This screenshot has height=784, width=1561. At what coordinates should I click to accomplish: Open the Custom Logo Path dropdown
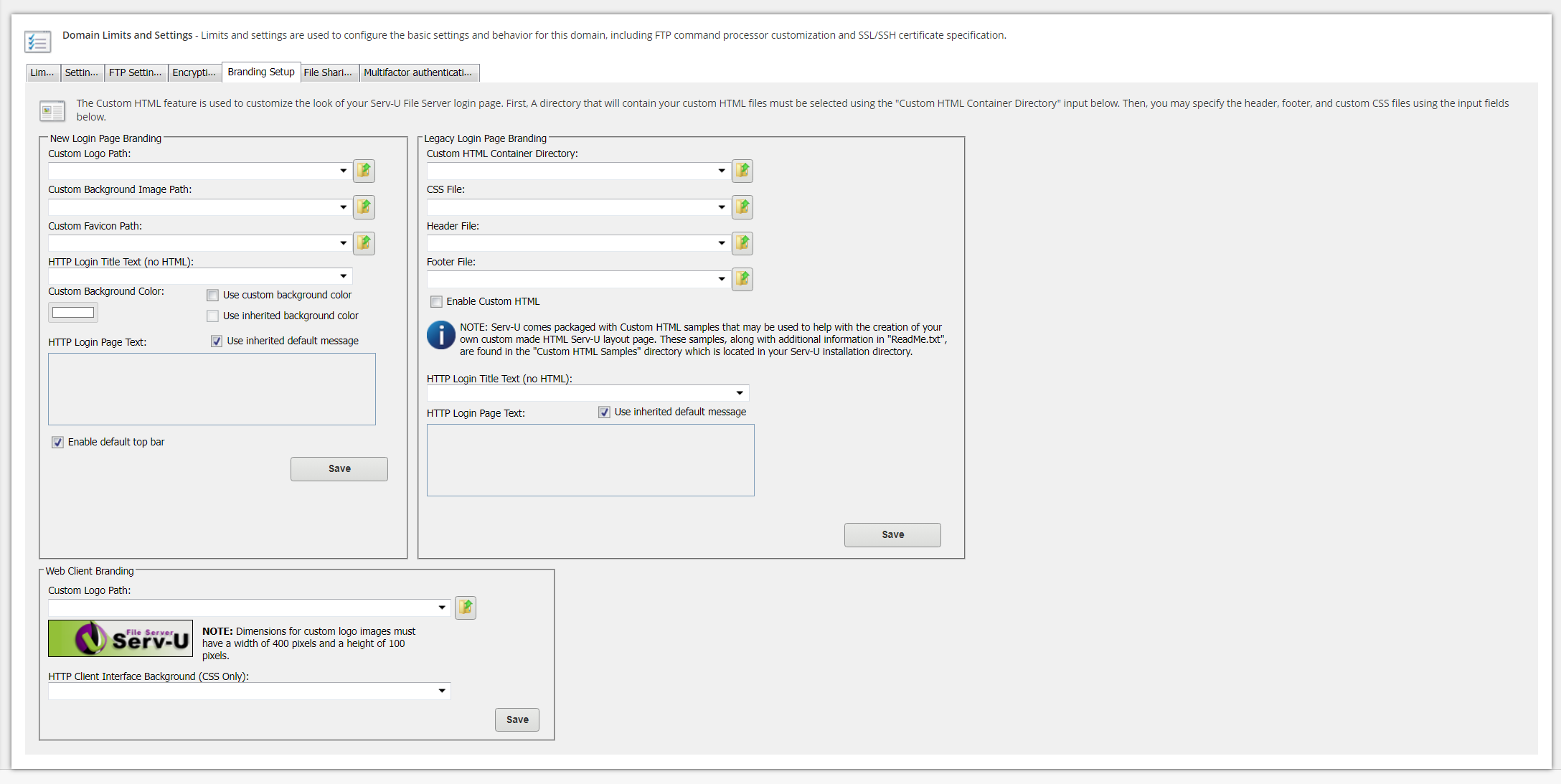[342, 171]
